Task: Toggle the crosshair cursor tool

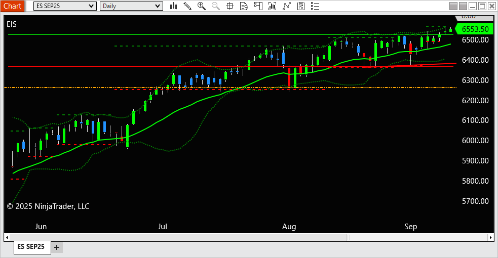Action: tap(229, 6)
